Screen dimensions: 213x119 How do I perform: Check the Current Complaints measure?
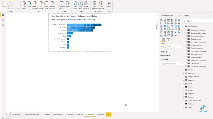coord(187,36)
